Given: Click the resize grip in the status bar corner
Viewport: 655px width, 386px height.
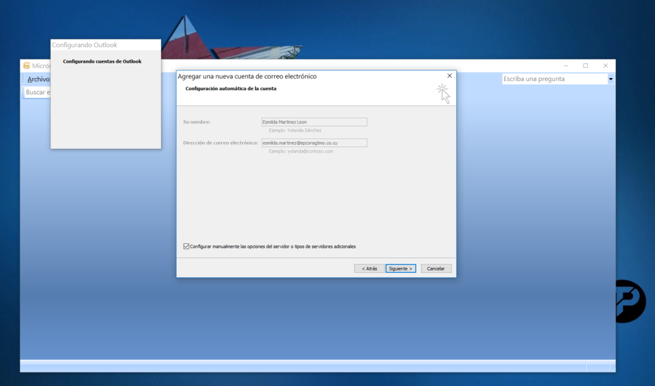Looking at the screenshot, I should click(612, 368).
